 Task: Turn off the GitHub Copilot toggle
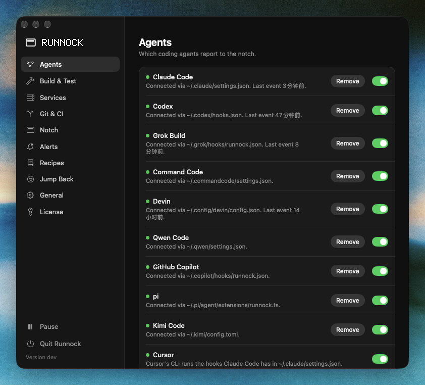[380, 271]
